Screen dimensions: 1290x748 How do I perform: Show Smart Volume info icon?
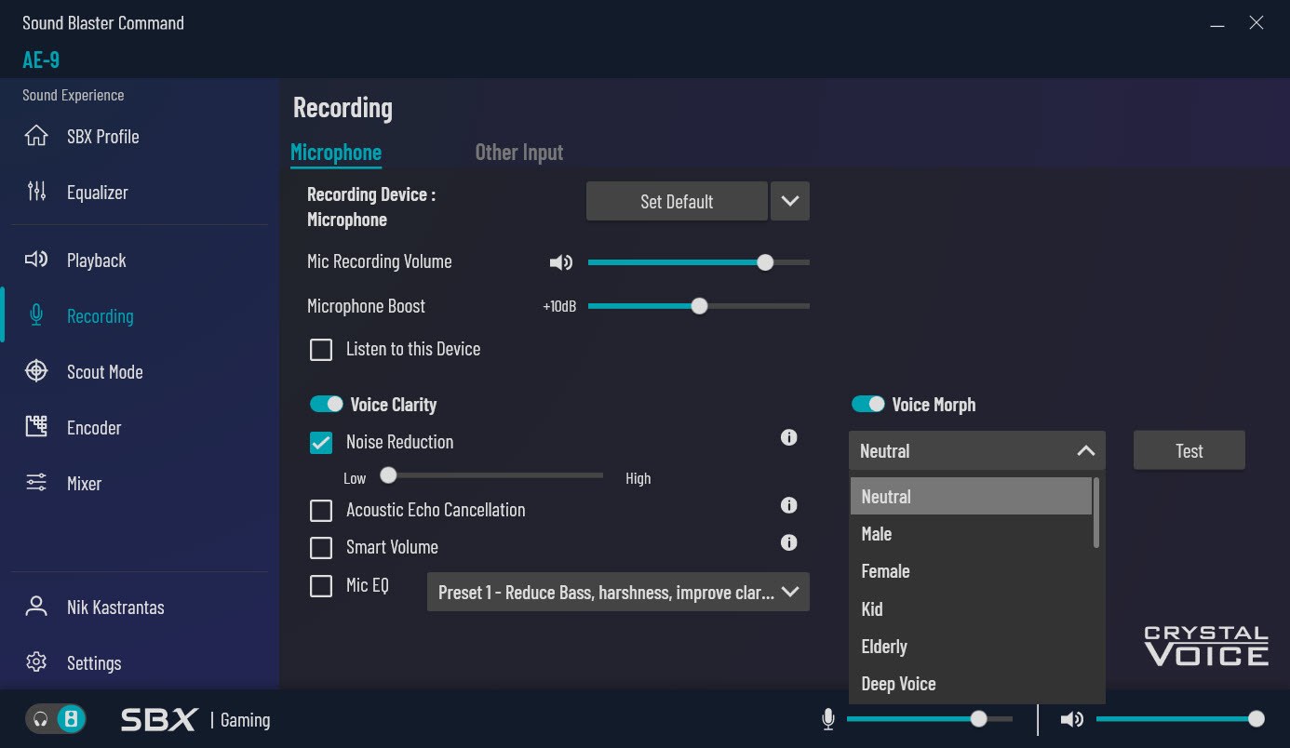click(x=789, y=542)
